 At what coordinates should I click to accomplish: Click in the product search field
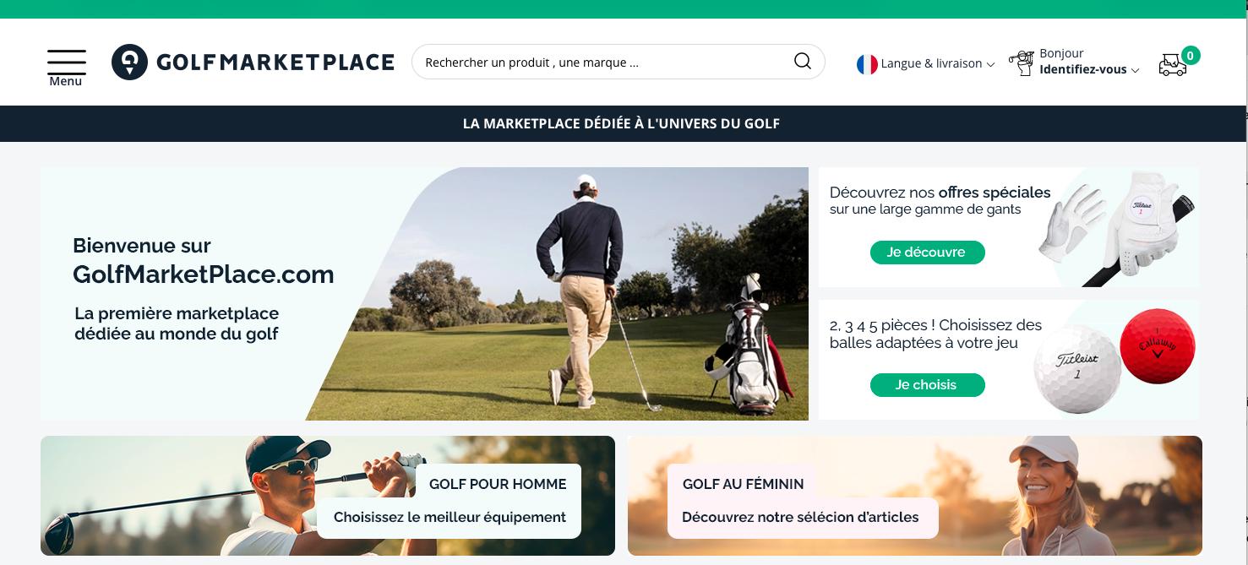604,62
